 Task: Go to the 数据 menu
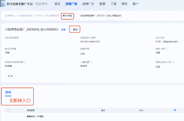[x=102, y=4]
